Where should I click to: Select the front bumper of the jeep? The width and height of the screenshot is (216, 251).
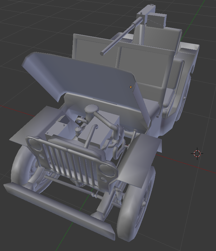[59, 211]
